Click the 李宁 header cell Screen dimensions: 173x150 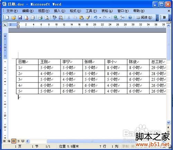(72, 62)
